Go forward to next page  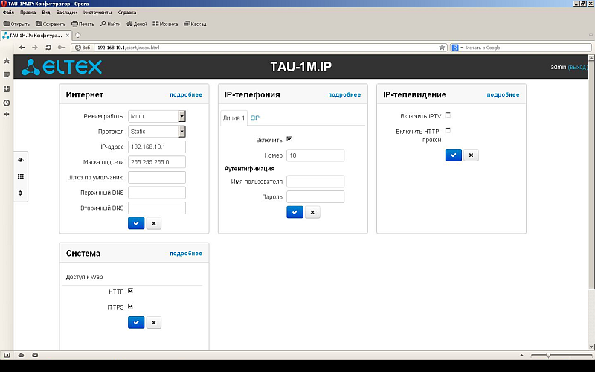35,48
